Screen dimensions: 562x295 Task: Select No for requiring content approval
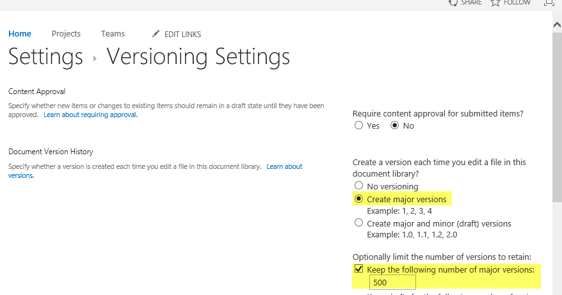click(394, 126)
